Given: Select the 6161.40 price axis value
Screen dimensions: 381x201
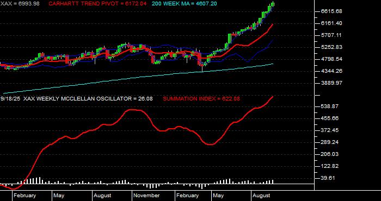Looking at the screenshot, I should (331, 23).
